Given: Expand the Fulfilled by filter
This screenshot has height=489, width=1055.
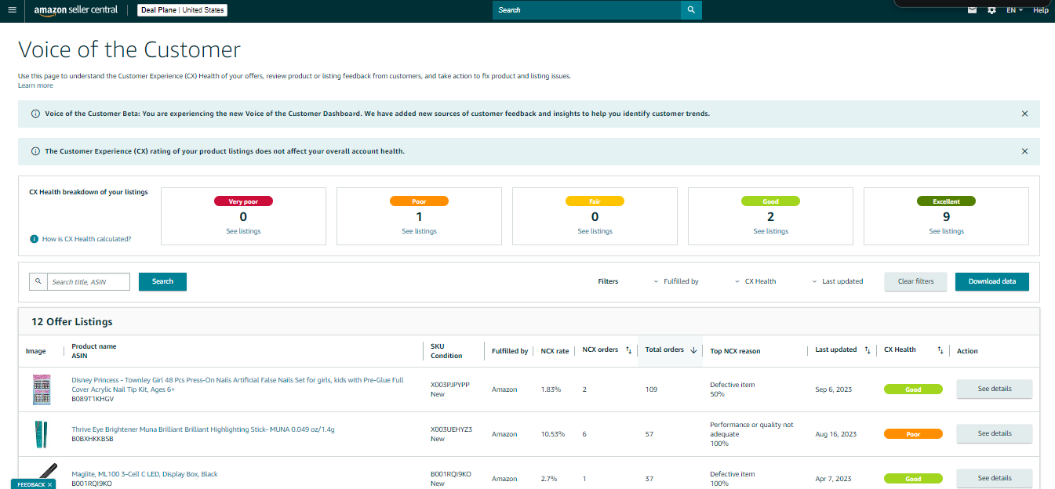Looking at the screenshot, I should [x=676, y=281].
